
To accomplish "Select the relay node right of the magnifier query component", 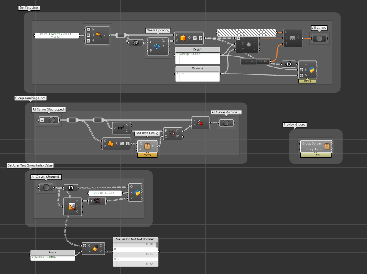I will click(x=121, y=35).
